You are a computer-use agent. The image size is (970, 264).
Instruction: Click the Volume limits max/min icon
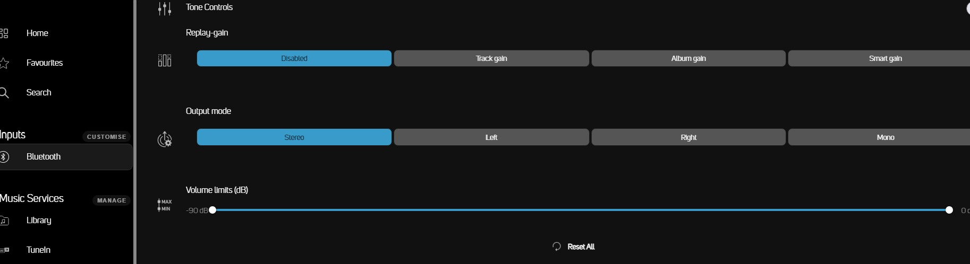tap(165, 205)
